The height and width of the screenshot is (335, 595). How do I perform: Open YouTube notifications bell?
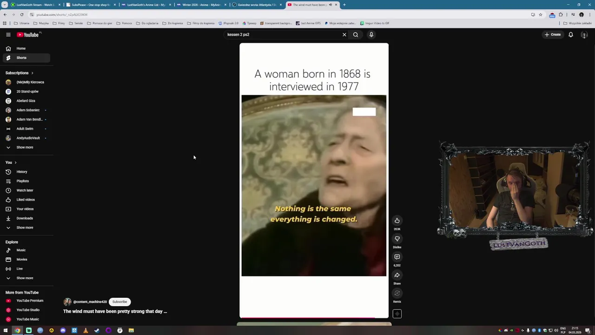pos(571,34)
